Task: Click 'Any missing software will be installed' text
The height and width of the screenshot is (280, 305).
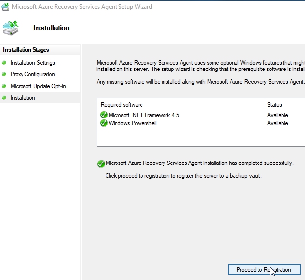Action: (x=201, y=82)
